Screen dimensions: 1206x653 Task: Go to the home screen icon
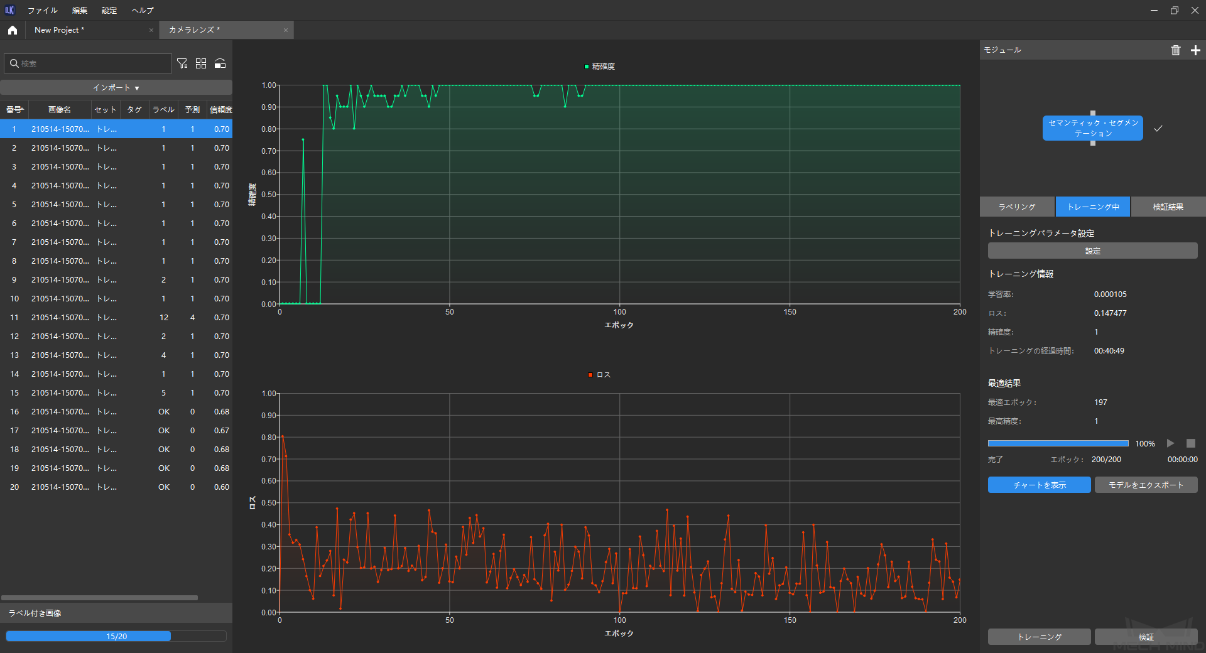pyautogui.click(x=13, y=30)
